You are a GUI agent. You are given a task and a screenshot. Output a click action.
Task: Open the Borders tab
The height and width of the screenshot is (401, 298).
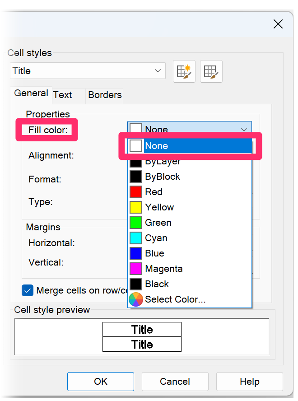[105, 95]
